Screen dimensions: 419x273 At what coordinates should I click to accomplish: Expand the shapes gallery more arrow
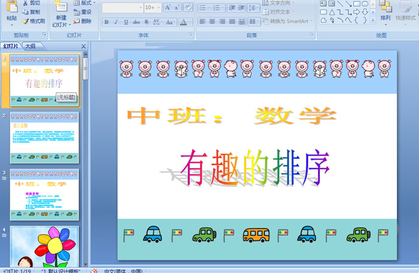(372, 19)
